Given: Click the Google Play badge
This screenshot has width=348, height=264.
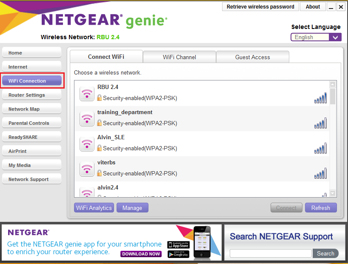Looking at the screenshot, I should (178, 254).
